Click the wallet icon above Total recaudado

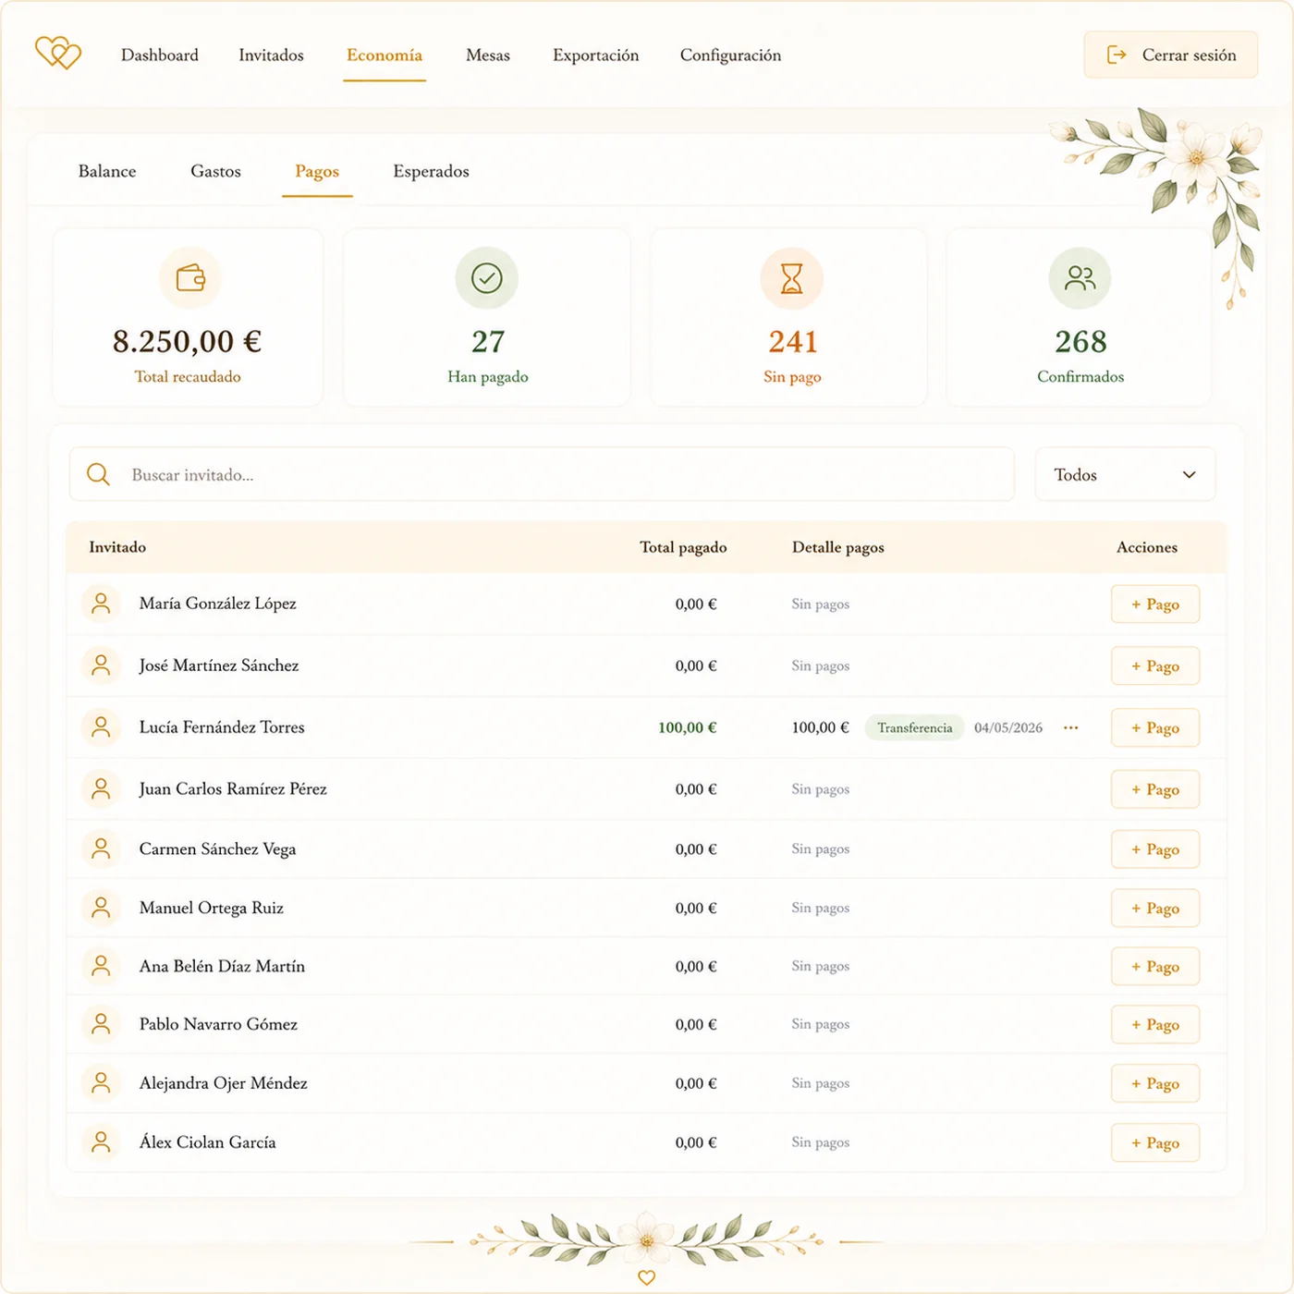(x=190, y=278)
